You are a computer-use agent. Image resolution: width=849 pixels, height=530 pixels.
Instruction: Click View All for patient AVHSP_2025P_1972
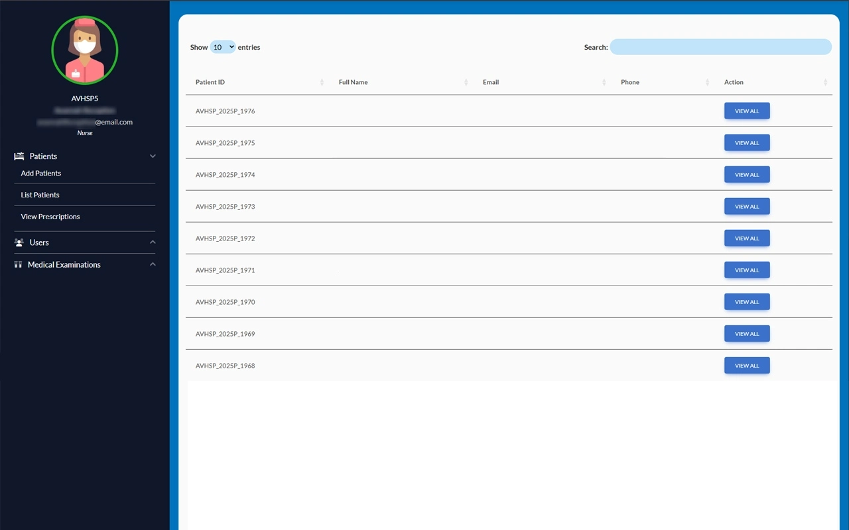(x=747, y=238)
